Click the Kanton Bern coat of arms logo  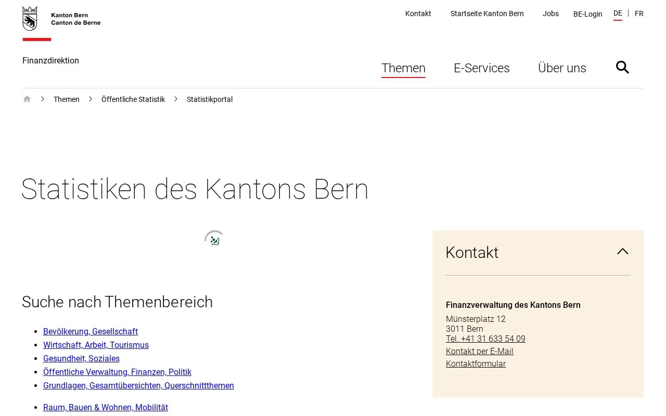coord(30,19)
